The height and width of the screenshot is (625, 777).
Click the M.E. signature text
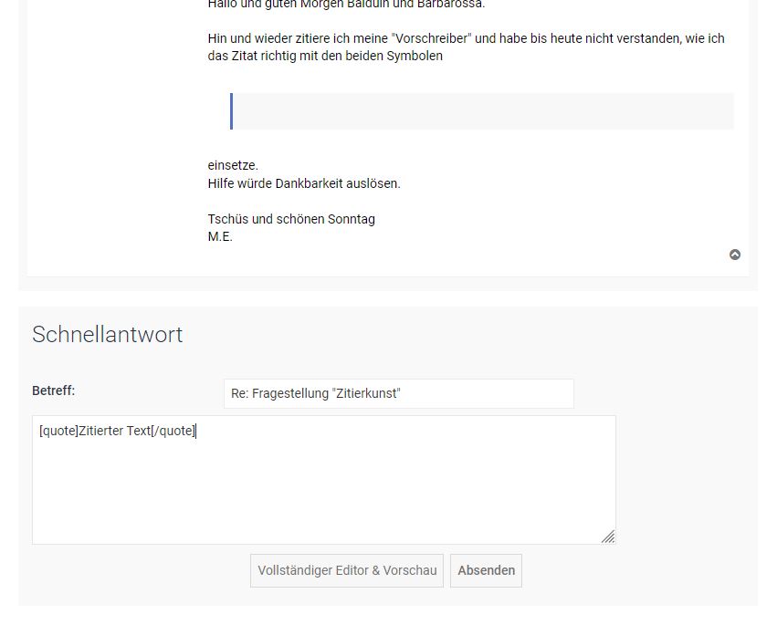click(x=220, y=236)
